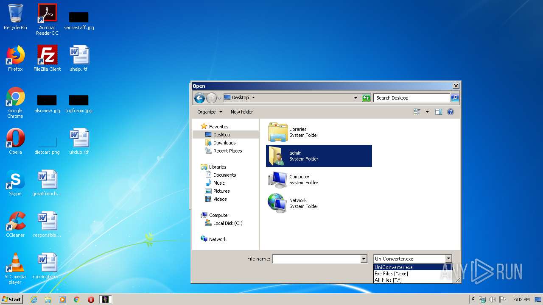
Task: Open Opera desktop shortcut
Action: tap(15, 141)
